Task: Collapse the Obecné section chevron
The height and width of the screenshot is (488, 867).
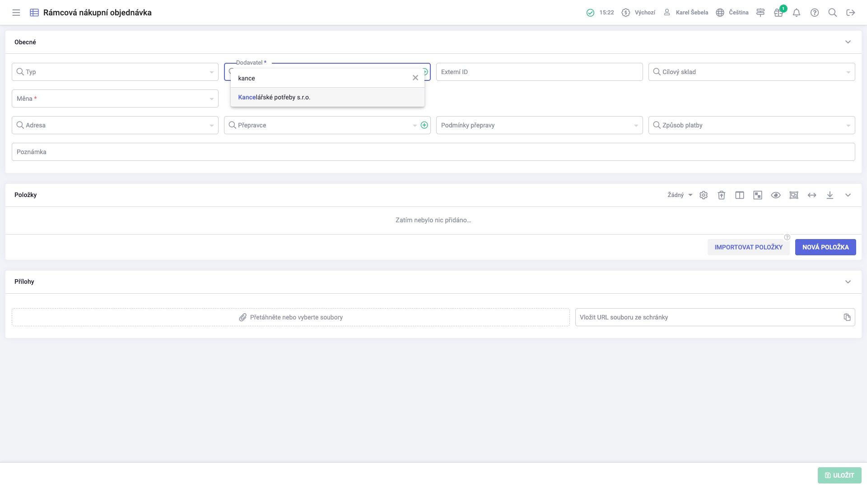Action: [848, 42]
